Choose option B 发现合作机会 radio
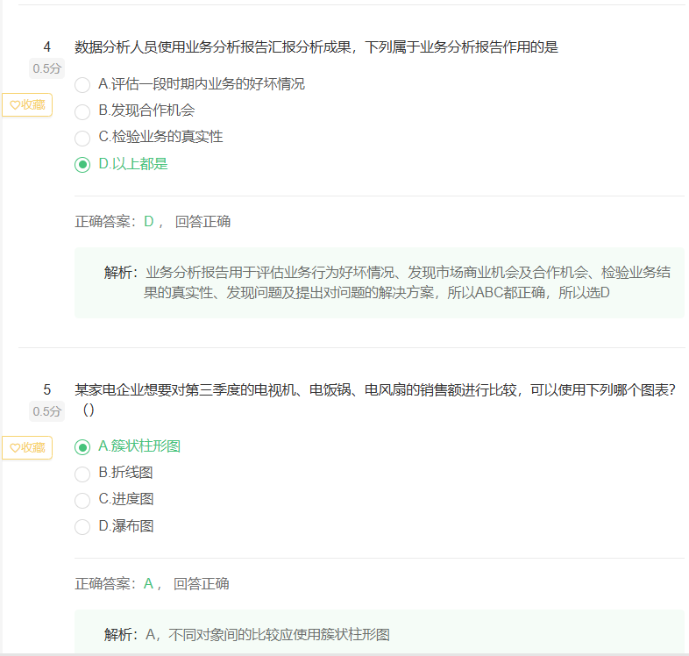The image size is (689, 656). pyautogui.click(x=82, y=111)
